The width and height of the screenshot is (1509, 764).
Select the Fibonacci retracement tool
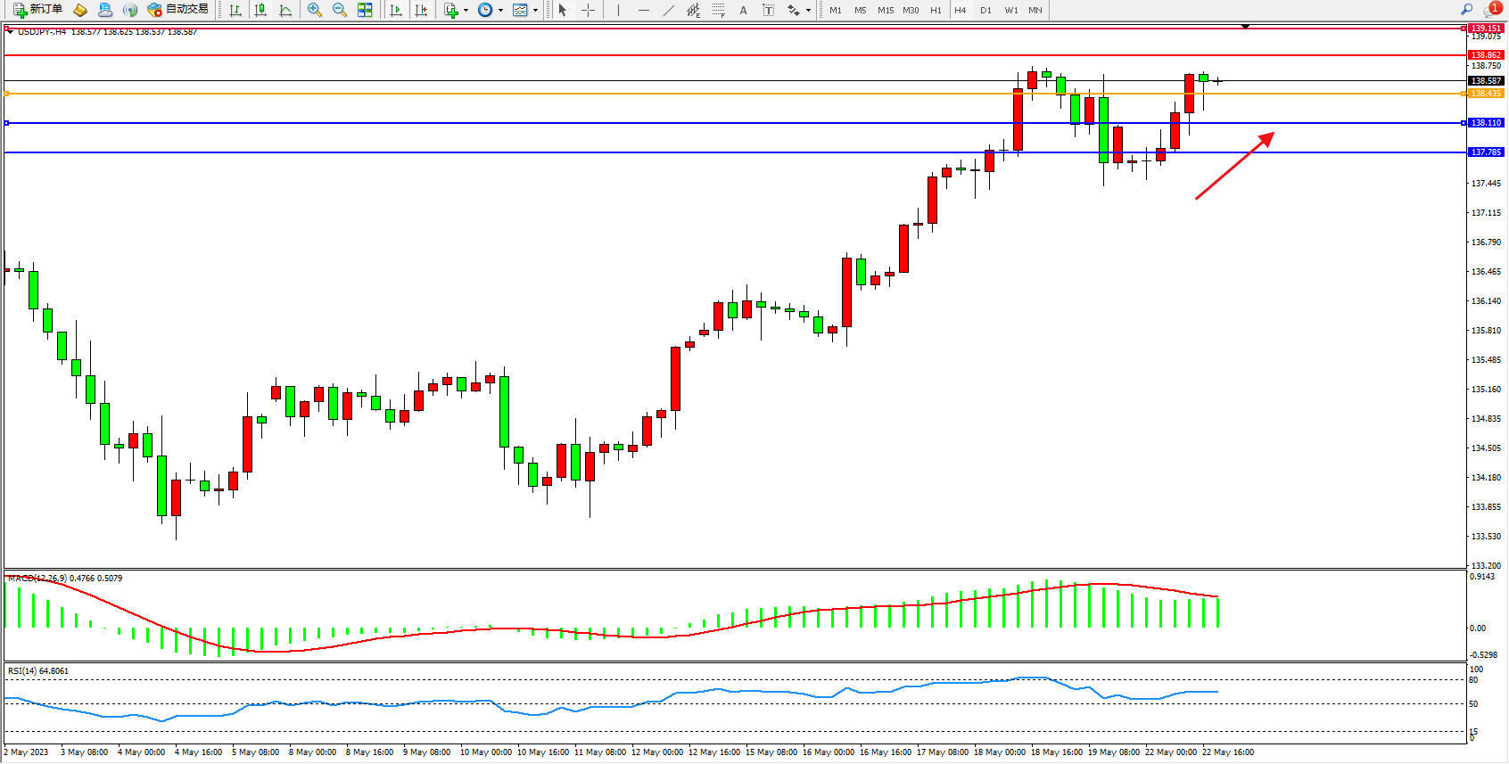pos(719,10)
